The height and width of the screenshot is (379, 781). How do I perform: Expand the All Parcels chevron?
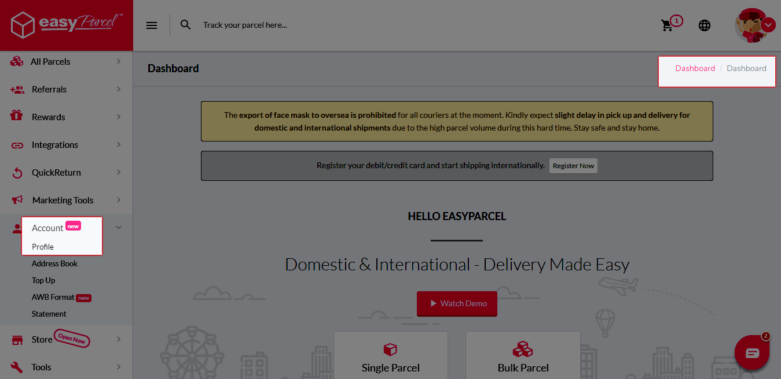pyautogui.click(x=119, y=61)
